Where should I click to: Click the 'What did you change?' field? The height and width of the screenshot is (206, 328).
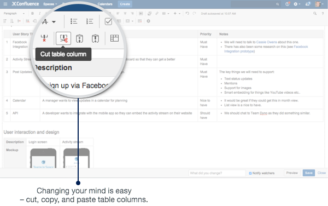[x=217, y=173]
